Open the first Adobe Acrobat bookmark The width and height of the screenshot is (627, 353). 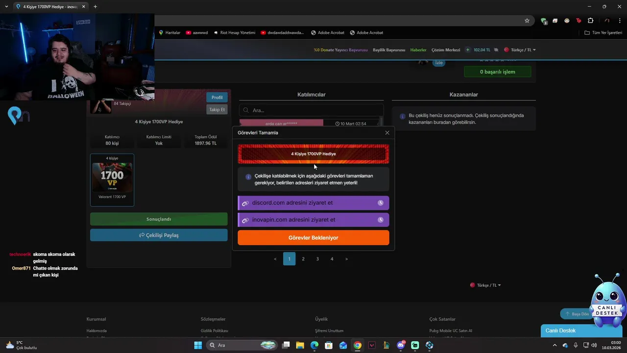[328, 33]
